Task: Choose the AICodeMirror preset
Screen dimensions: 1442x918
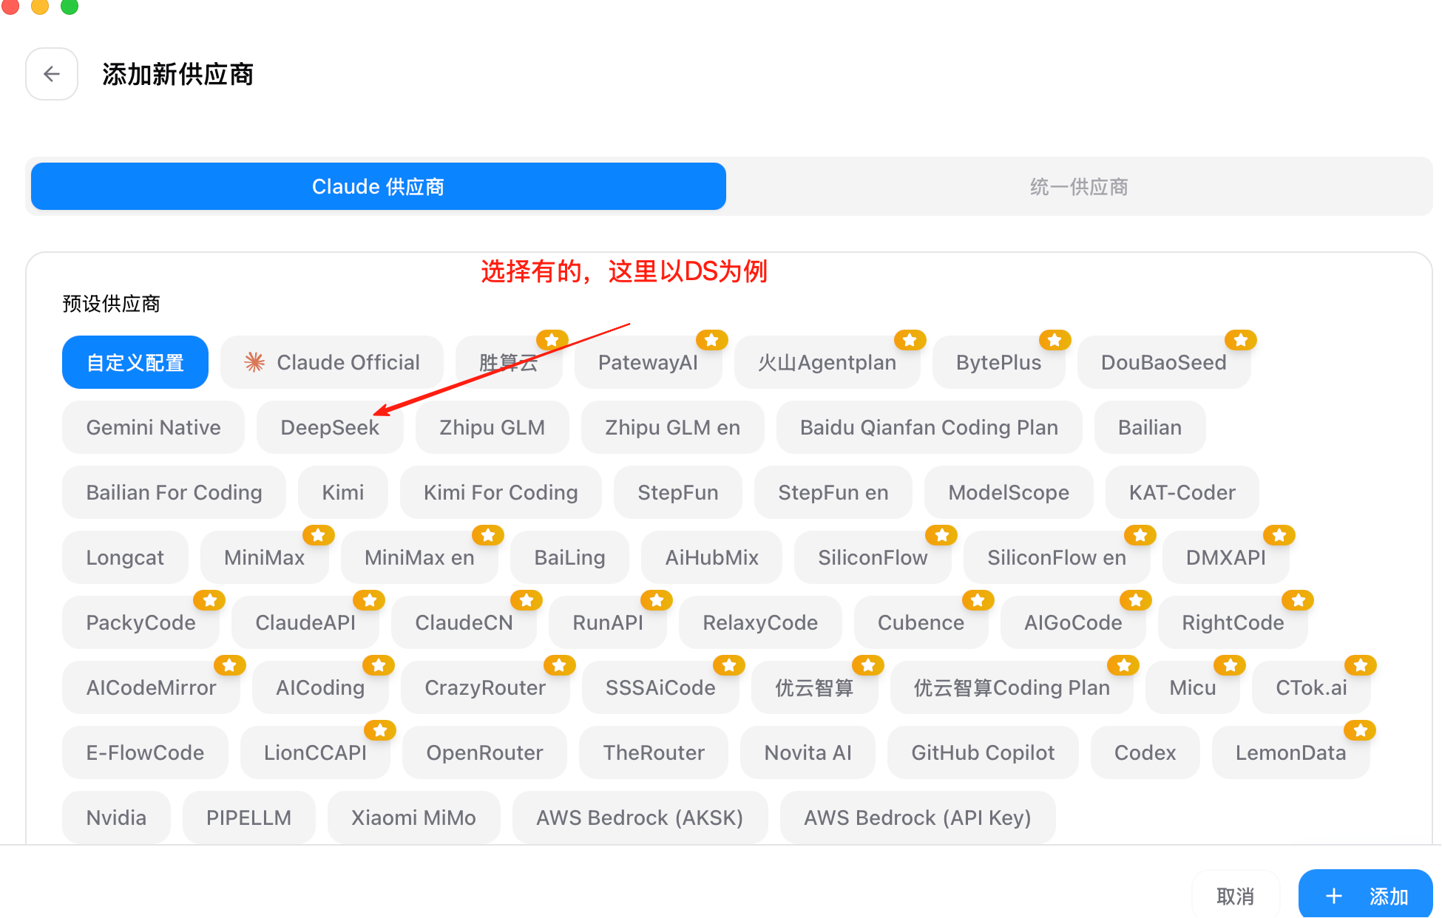Action: 151,687
